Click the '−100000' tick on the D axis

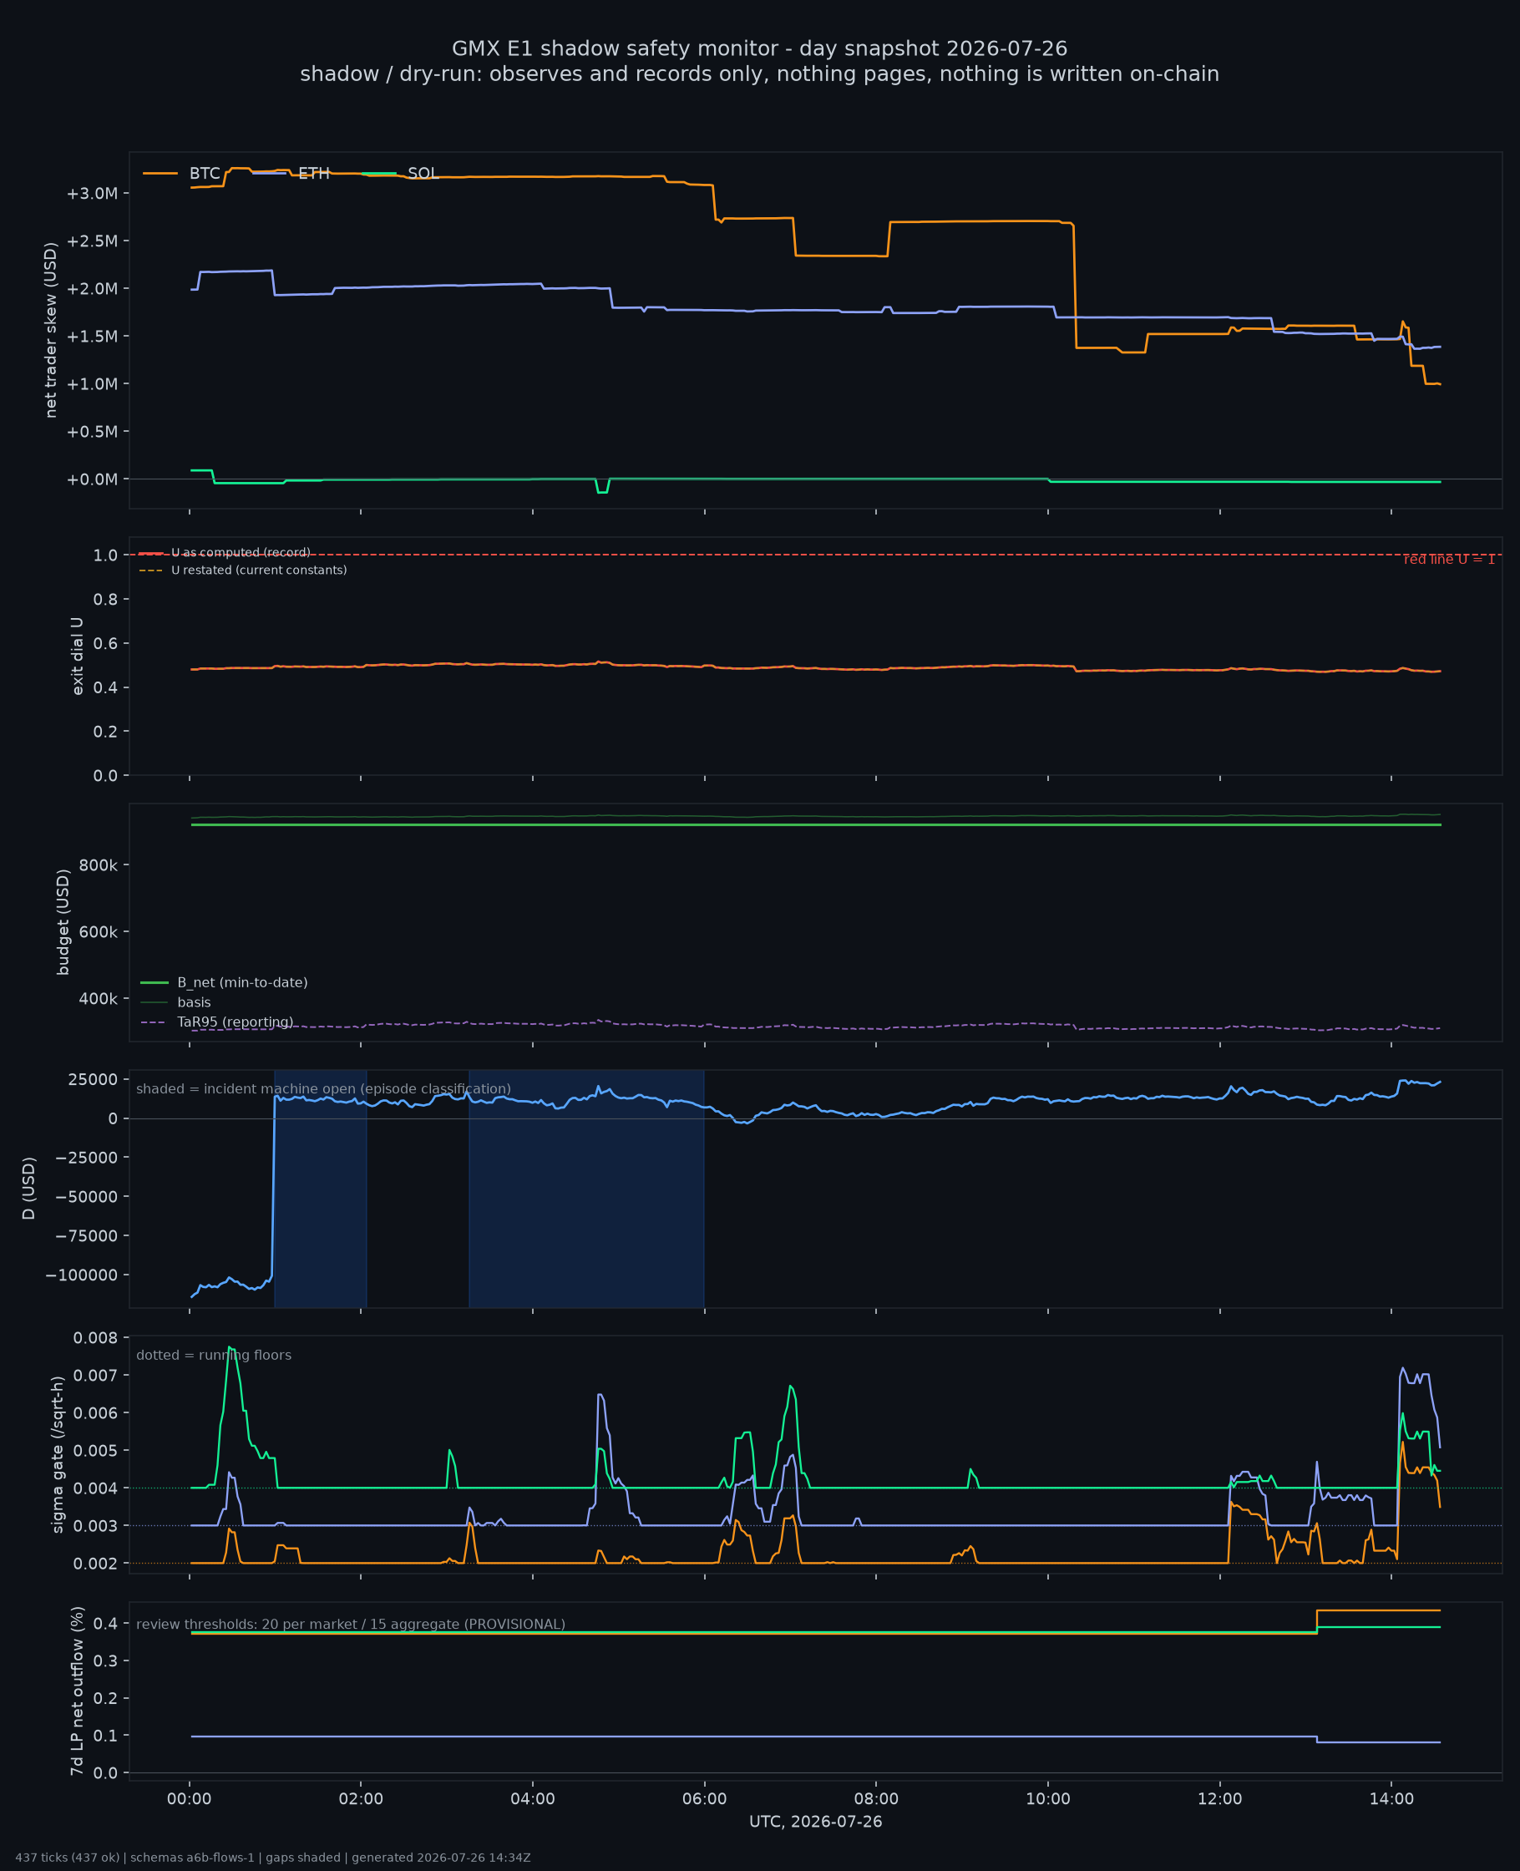tap(80, 1275)
